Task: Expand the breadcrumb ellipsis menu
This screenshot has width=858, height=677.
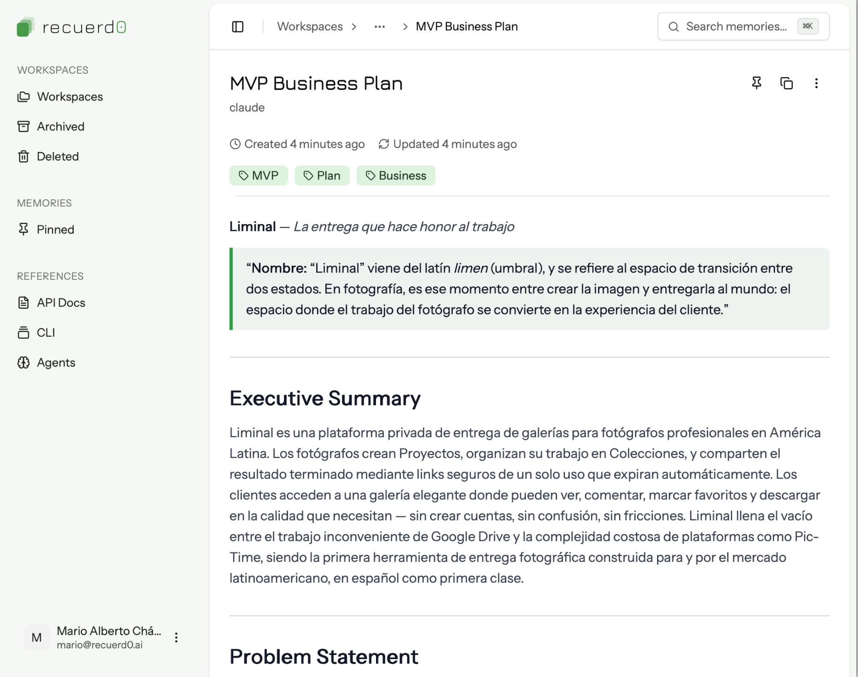Action: coord(379,27)
